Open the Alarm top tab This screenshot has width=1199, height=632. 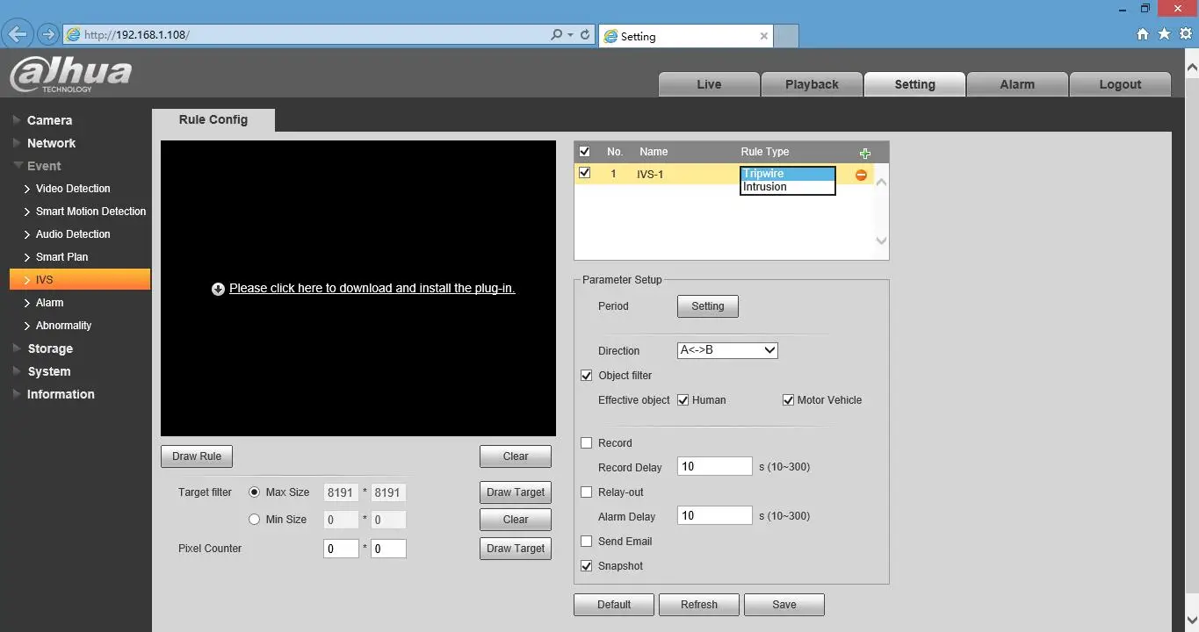click(x=1017, y=84)
